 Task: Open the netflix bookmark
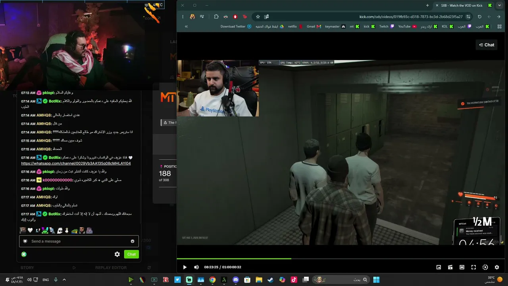pos(295,27)
